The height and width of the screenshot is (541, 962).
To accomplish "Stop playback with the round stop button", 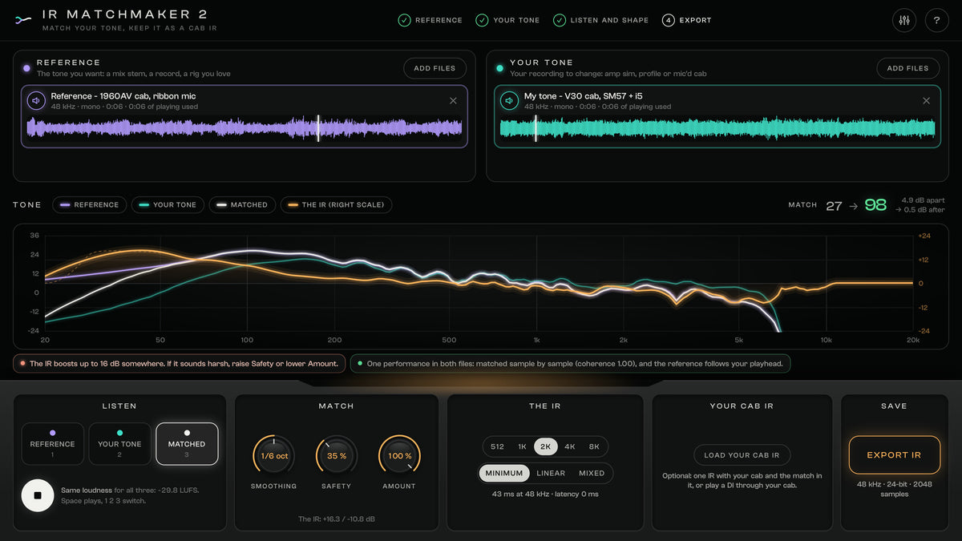I will click(x=37, y=495).
